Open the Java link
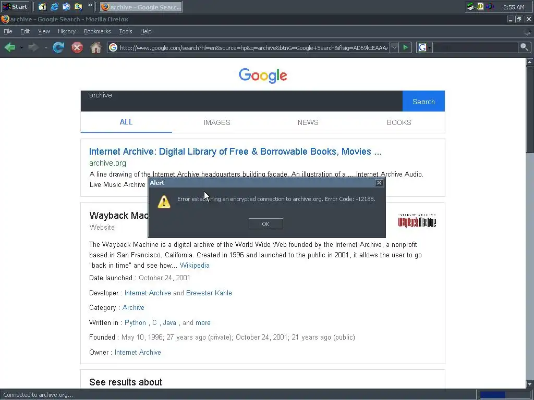 pyautogui.click(x=169, y=322)
